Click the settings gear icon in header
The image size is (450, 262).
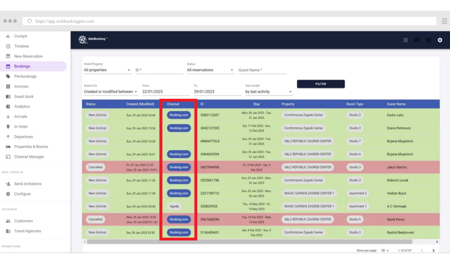440,40
